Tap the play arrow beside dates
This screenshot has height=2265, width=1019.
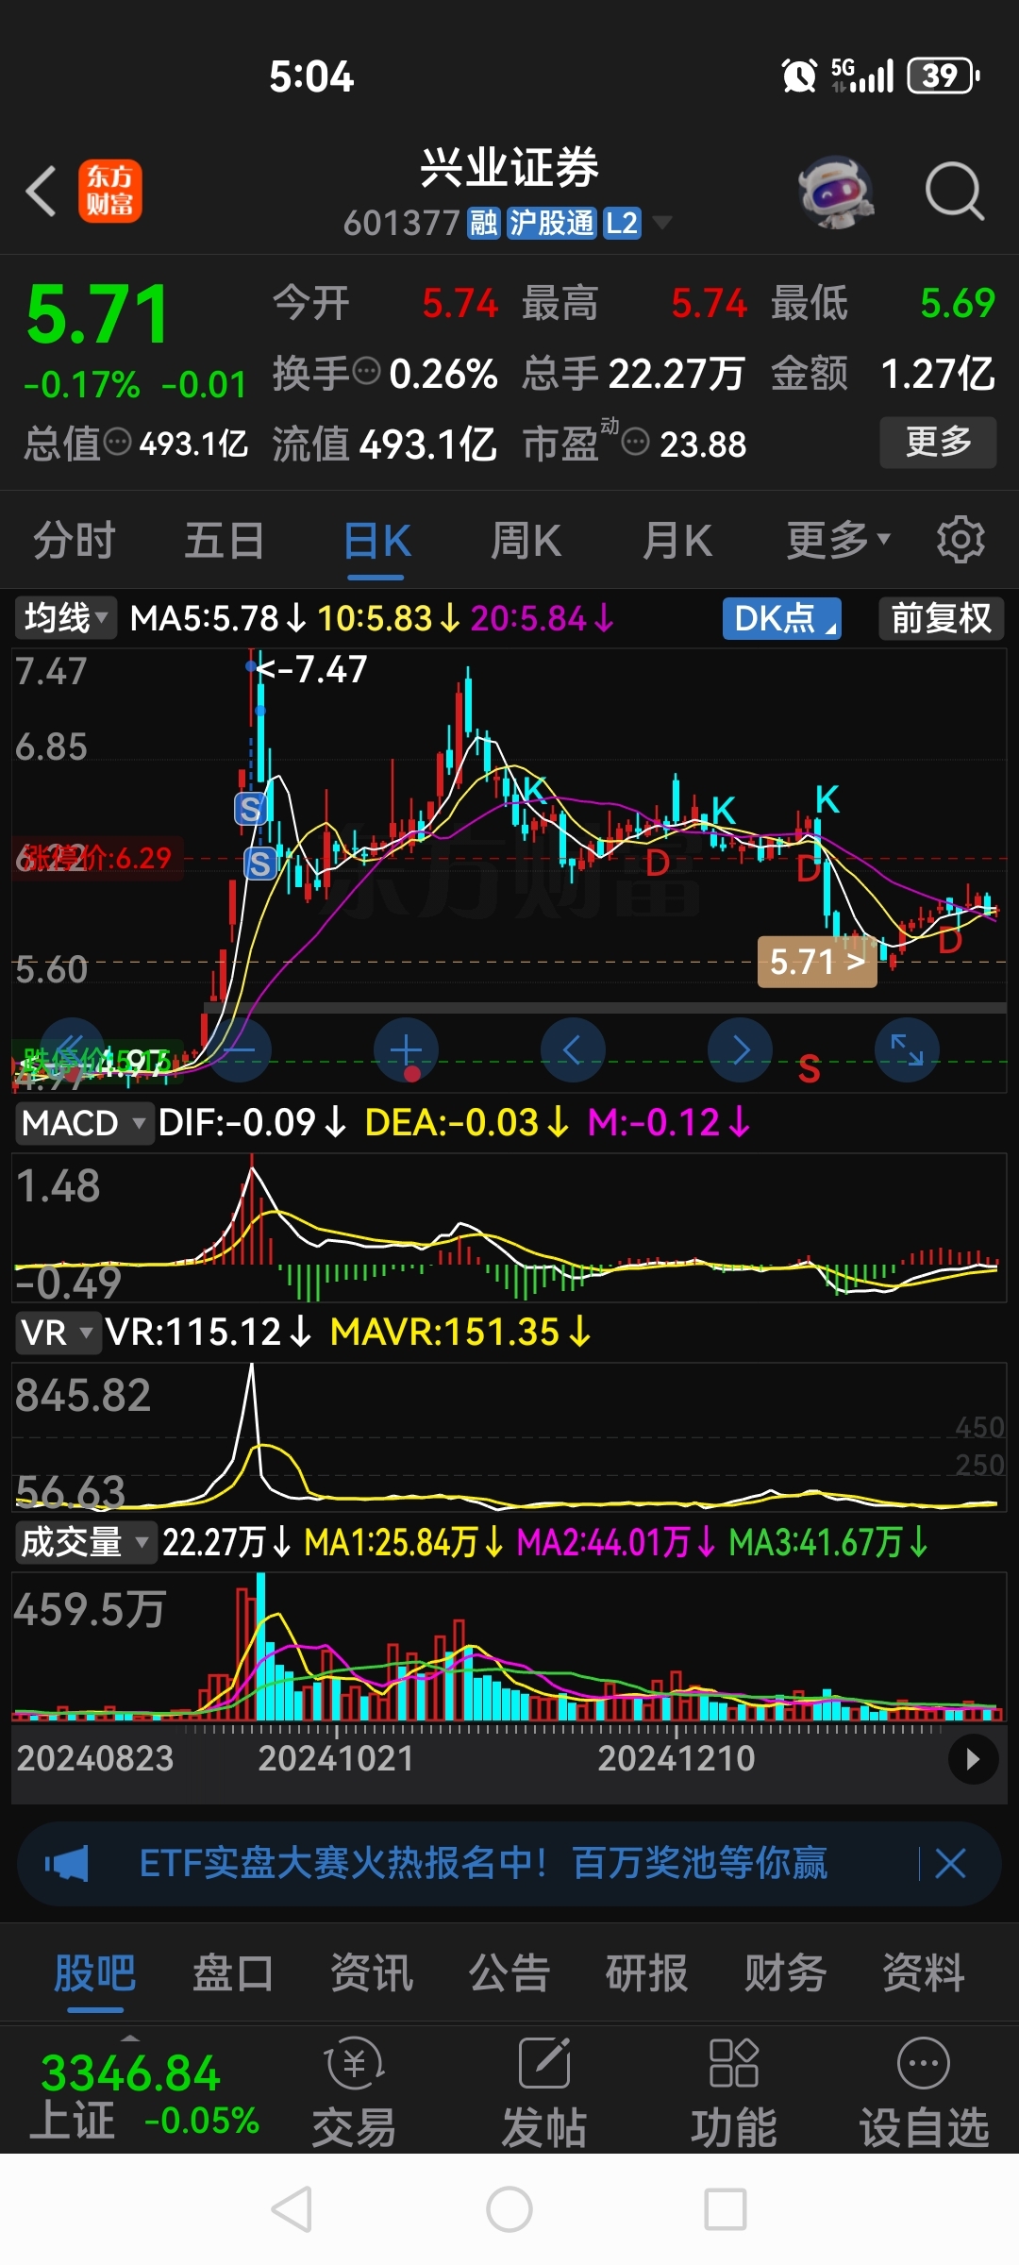973,1759
